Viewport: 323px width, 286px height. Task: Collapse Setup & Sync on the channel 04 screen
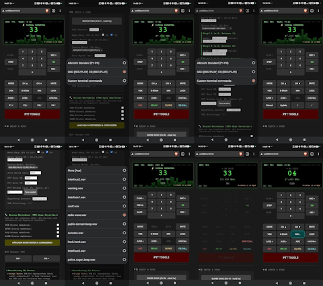[x=274, y=270]
